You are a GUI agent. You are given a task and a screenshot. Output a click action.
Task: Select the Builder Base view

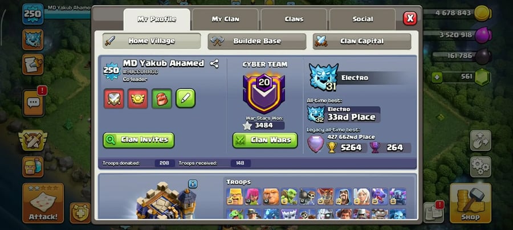pyautogui.click(x=257, y=41)
